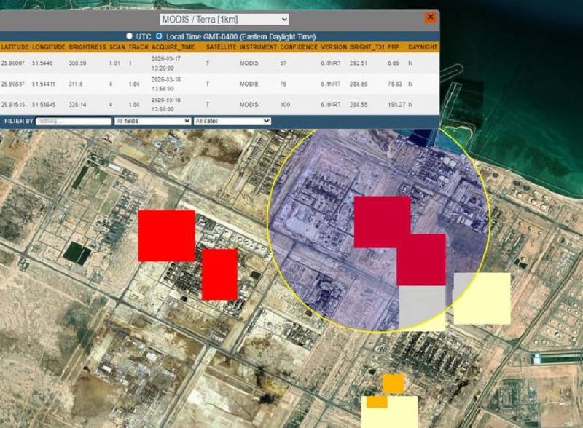583x428 pixels.
Task: Click the ACQUIRE_TIME column header
Action: [x=173, y=47]
